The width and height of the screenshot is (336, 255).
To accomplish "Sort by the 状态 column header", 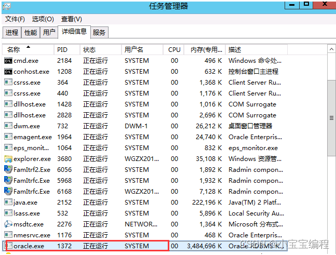I will tap(101, 50).
